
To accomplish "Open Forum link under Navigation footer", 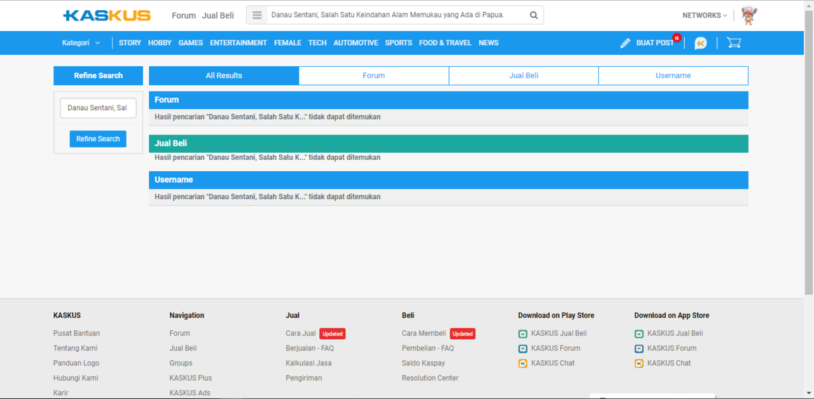I will pyautogui.click(x=180, y=333).
